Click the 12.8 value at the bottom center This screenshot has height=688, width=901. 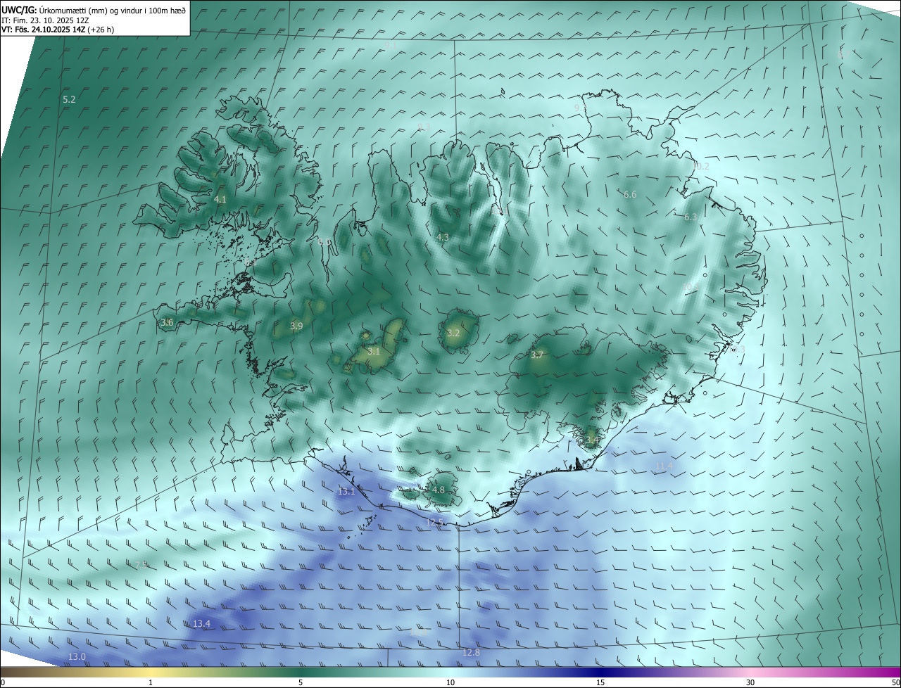(x=471, y=653)
